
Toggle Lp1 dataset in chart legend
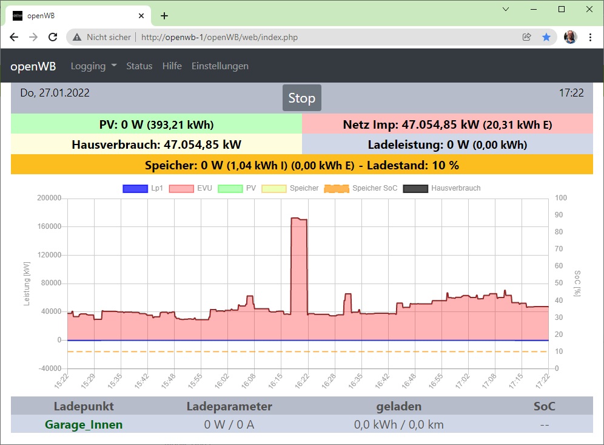click(x=135, y=188)
